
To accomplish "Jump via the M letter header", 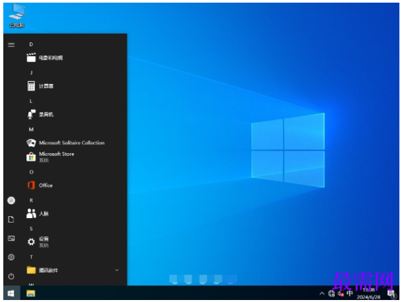I will point(31,130).
